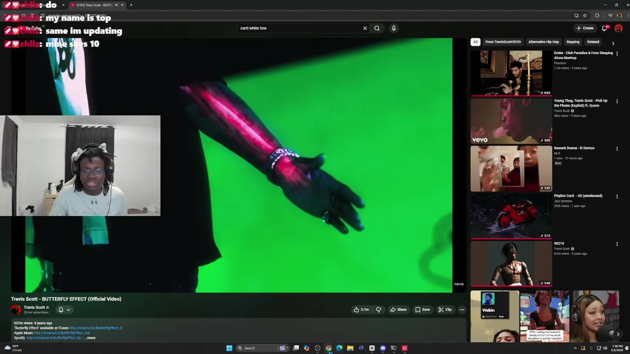Image resolution: width=630 pixels, height=354 pixels.
Task: Clear the YouTube search box text
Action: tap(365, 28)
